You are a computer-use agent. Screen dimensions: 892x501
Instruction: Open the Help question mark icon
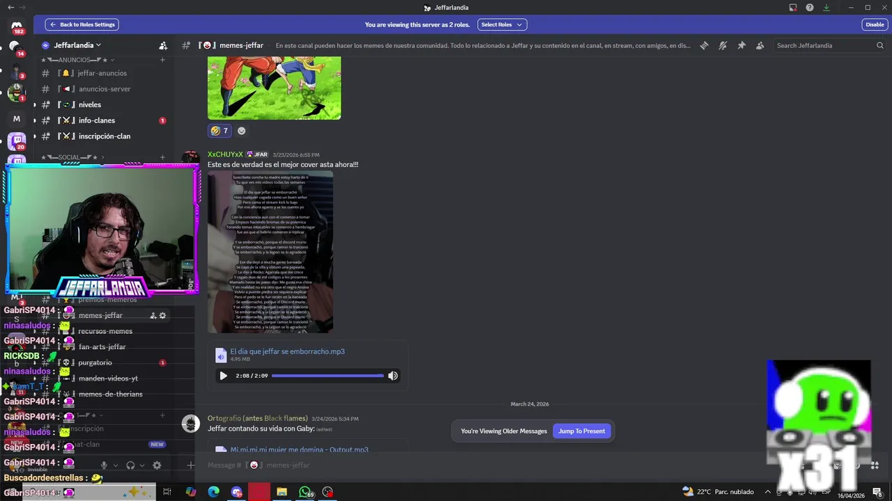tap(810, 8)
